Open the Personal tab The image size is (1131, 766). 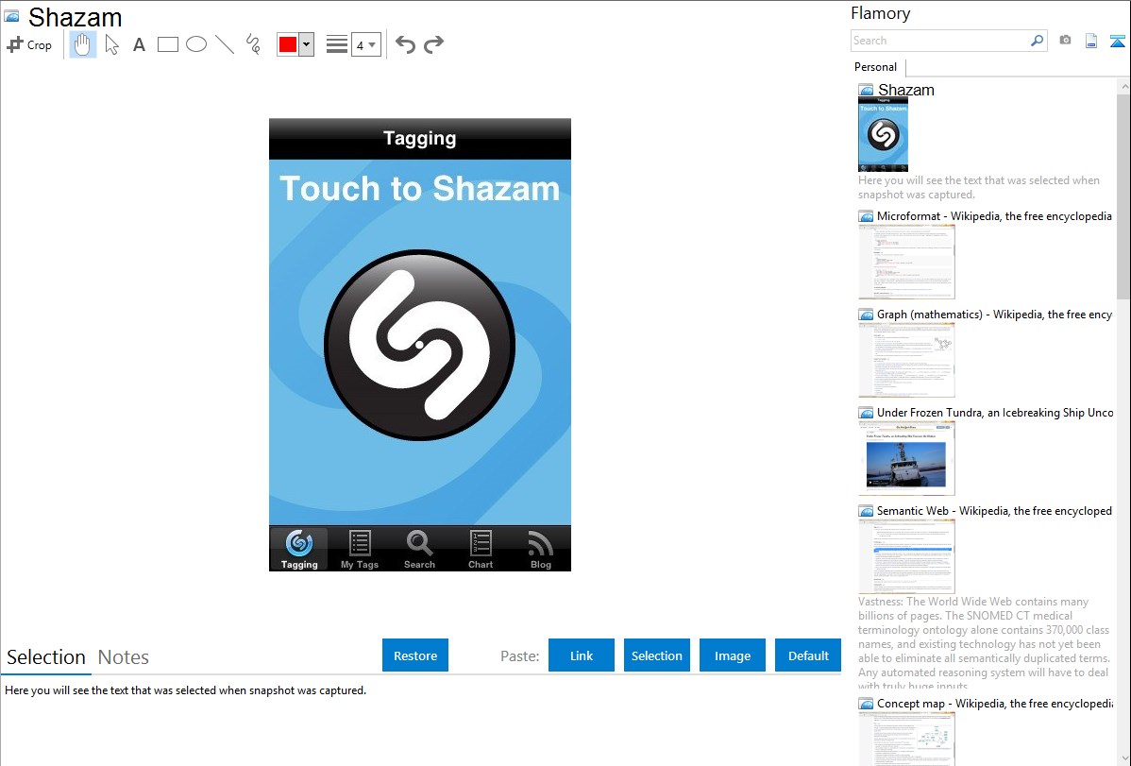click(876, 67)
